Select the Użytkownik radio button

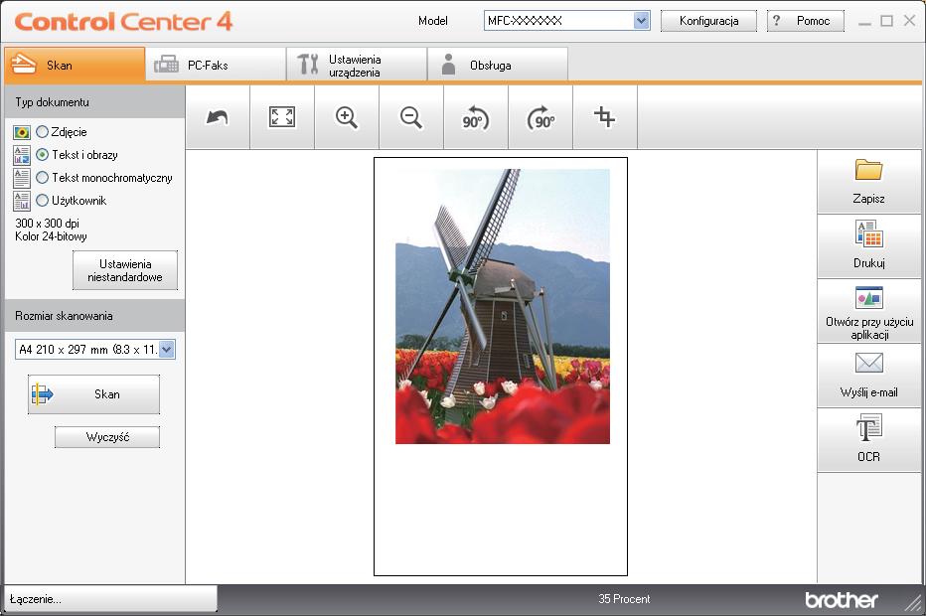(43, 201)
